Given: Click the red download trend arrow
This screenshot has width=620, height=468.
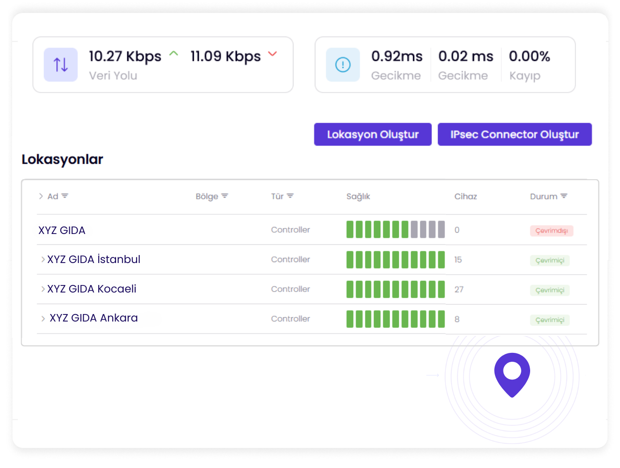Looking at the screenshot, I should pos(272,54).
